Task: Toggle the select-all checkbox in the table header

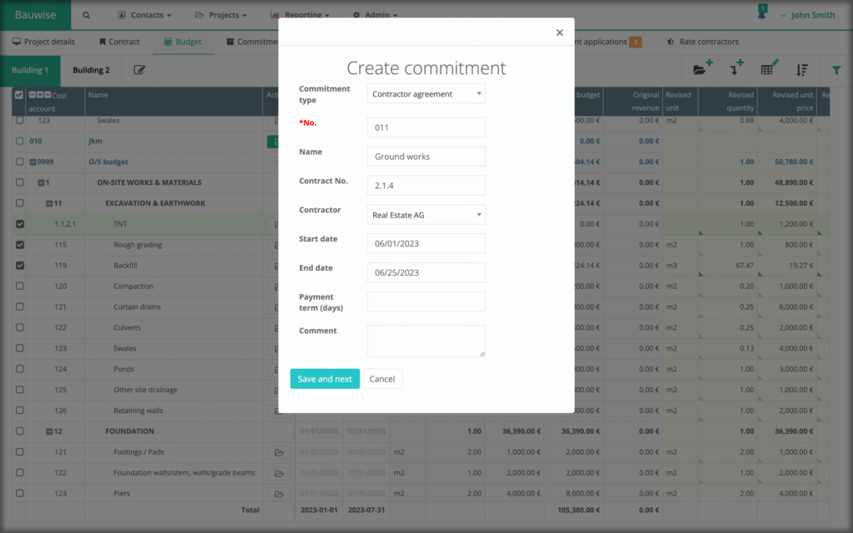Action: tap(19, 95)
